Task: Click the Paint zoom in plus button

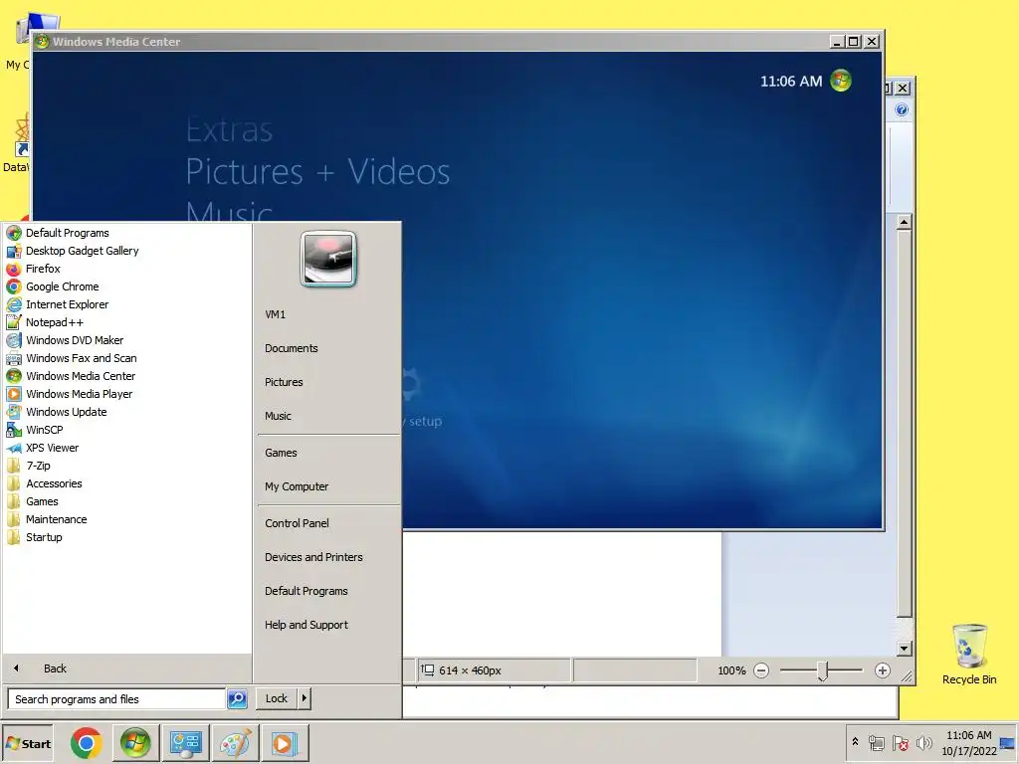Action: pos(882,670)
